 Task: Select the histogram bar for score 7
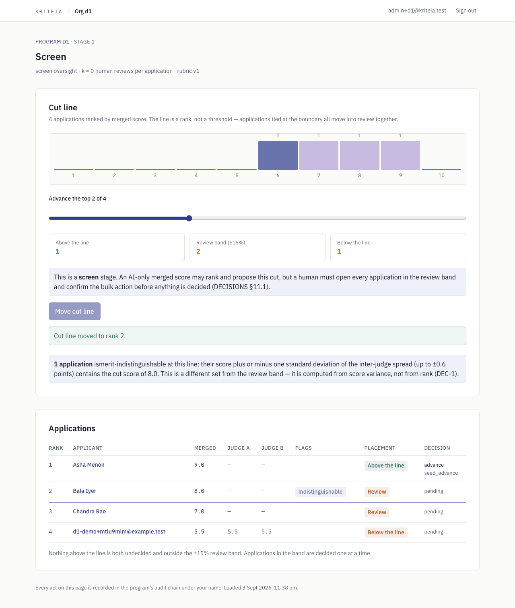pyautogui.click(x=319, y=155)
